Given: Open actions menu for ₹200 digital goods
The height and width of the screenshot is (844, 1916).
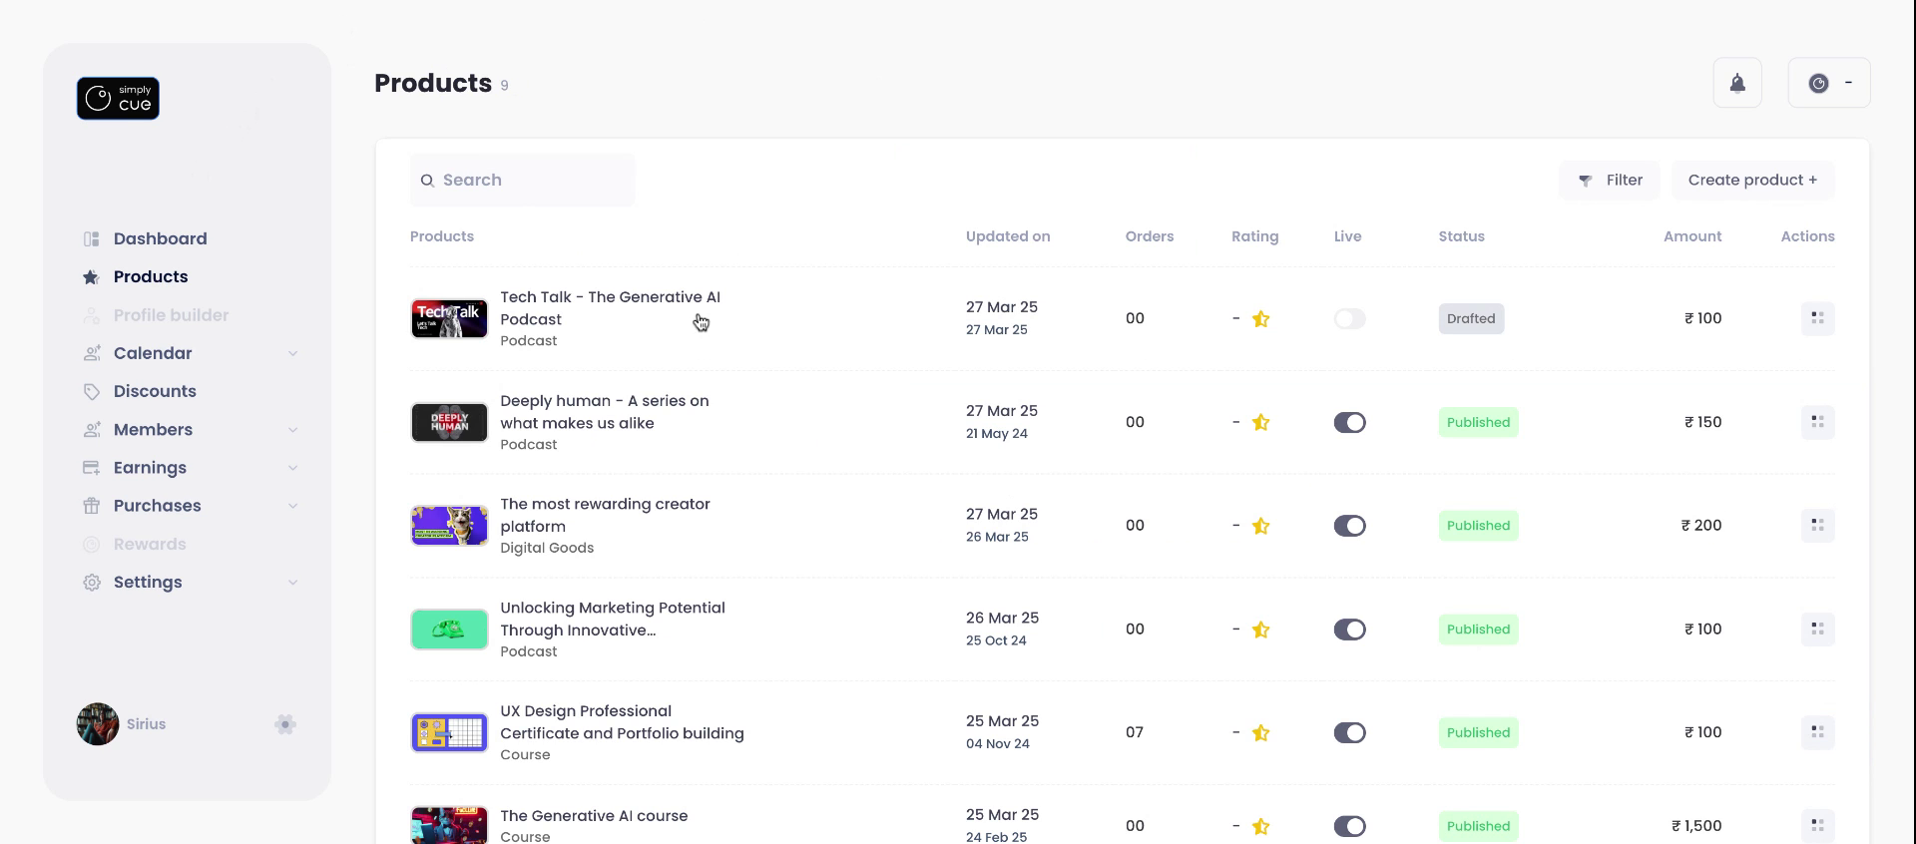Looking at the screenshot, I should (x=1817, y=526).
